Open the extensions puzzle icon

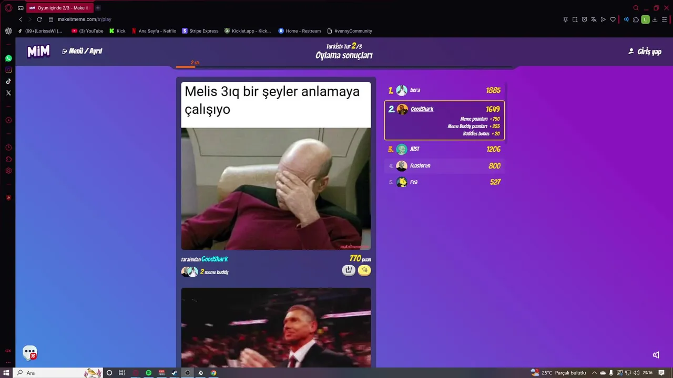(x=636, y=19)
